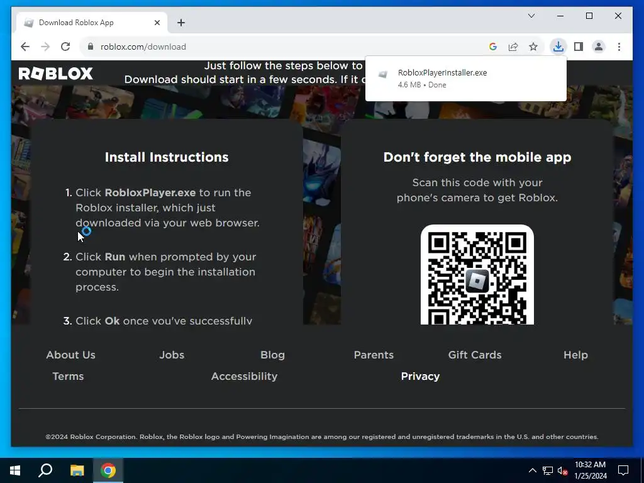Open the Accessibility footer link
Image resolution: width=644 pixels, height=483 pixels.
(x=245, y=376)
